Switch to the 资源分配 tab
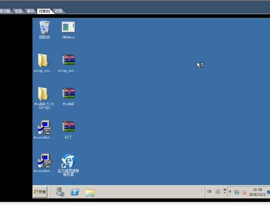The image size is (270, 205). point(5,11)
